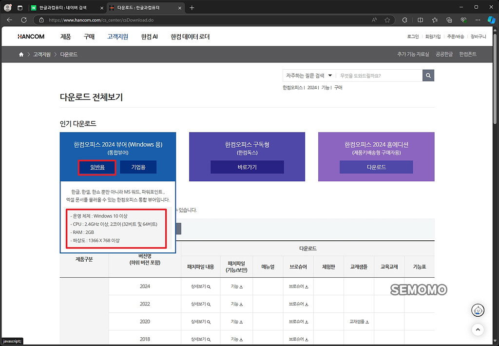The width and height of the screenshot is (499, 346).
Task: Download 2022 기능 patch file
Action: (237, 304)
